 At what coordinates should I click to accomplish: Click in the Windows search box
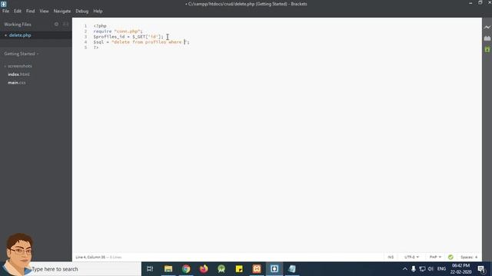[85, 269]
